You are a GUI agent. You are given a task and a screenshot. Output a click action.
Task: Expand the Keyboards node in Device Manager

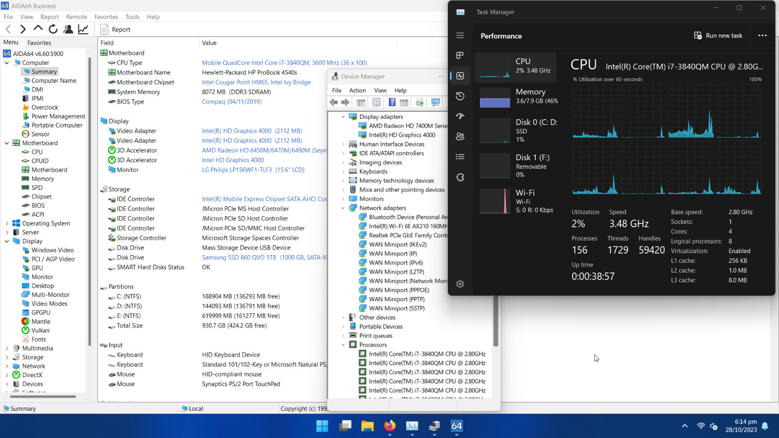(x=343, y=172)
